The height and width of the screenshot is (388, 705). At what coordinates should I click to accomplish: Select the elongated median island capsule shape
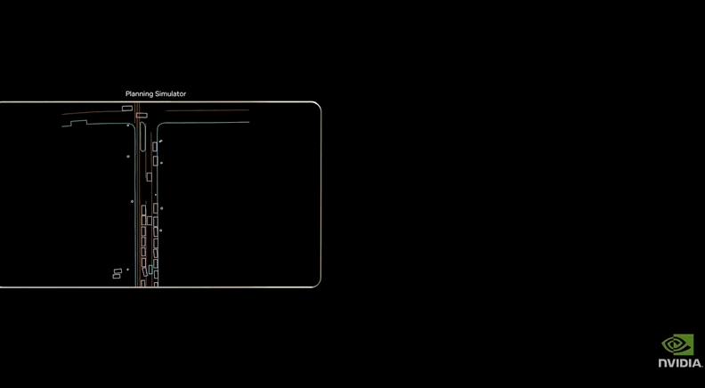[x=142, y=133]
